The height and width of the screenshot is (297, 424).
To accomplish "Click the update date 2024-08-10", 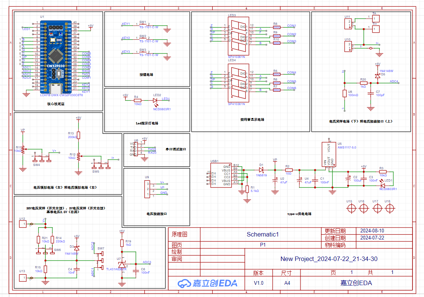I will [x=372, y=231].
